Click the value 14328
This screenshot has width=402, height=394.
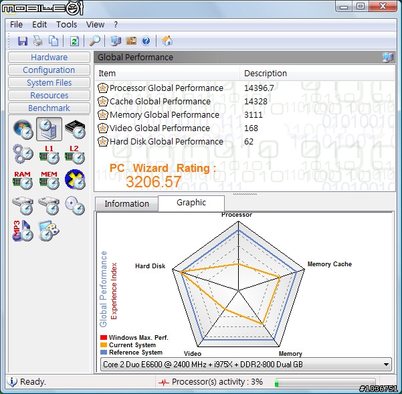tap(256, 102)
